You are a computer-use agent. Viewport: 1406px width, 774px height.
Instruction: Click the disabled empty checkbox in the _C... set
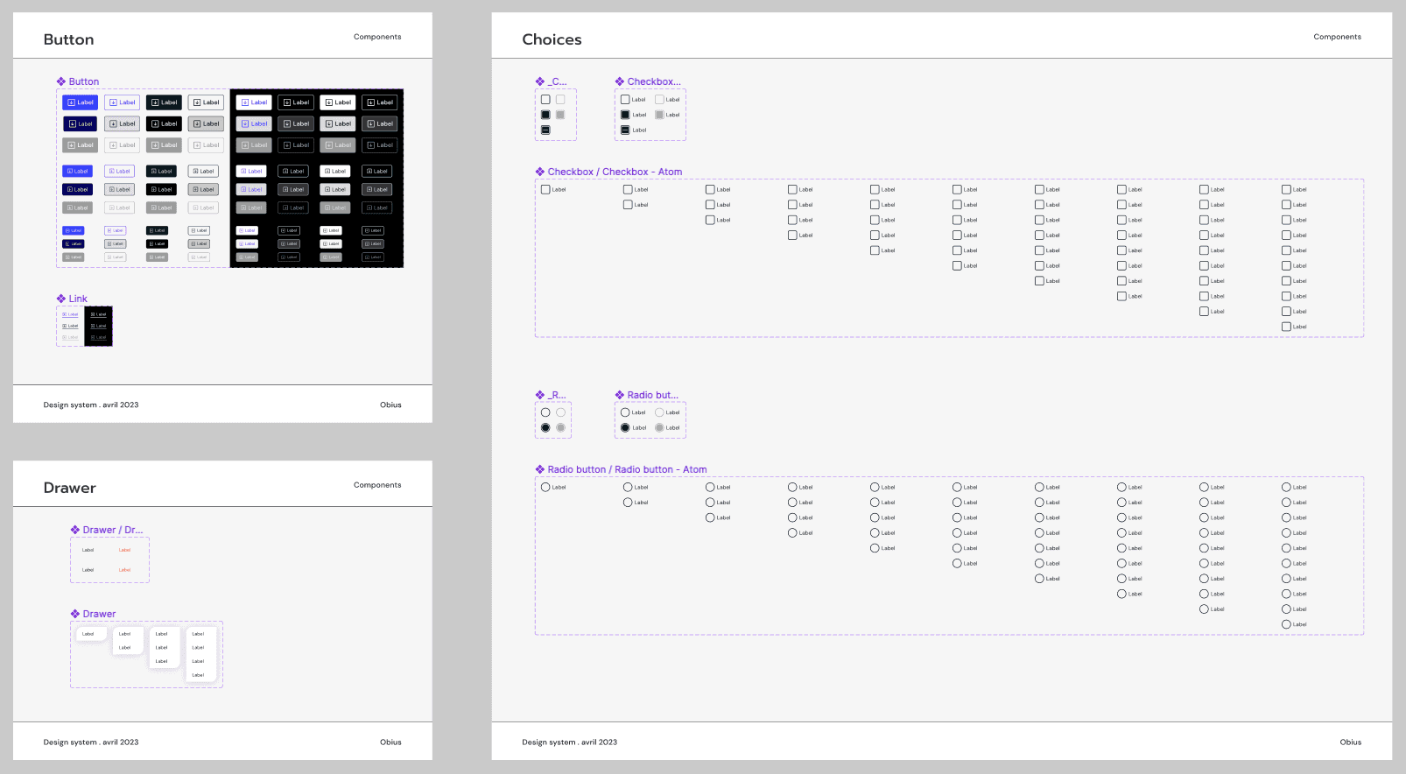tap(560, 100)
